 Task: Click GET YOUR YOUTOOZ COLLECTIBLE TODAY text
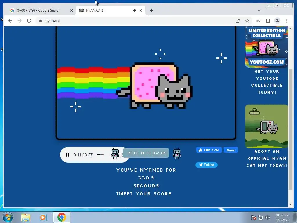267,82
